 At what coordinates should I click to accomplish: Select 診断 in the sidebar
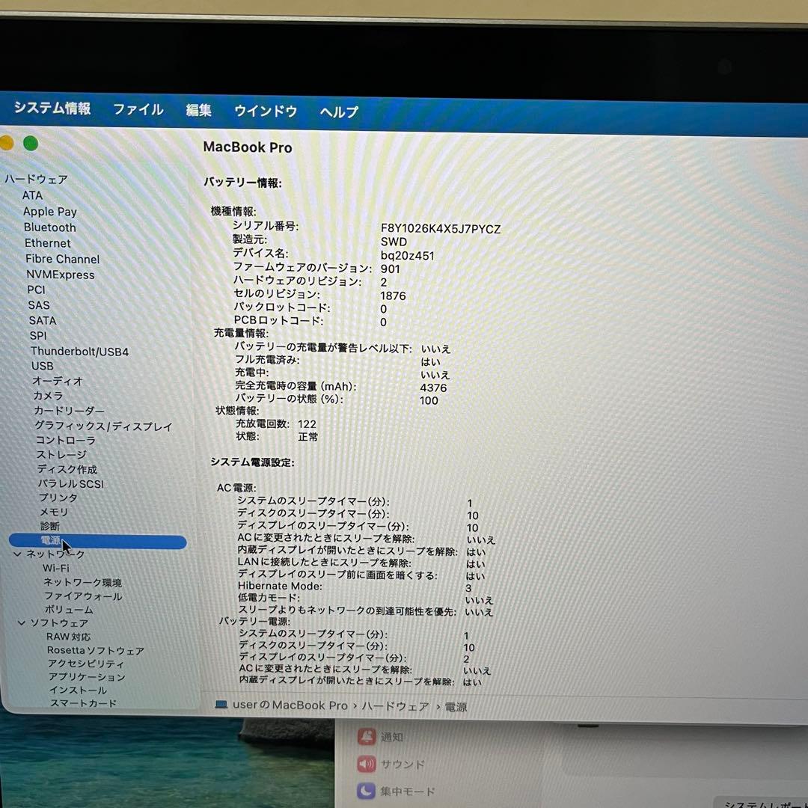point(50,526)
